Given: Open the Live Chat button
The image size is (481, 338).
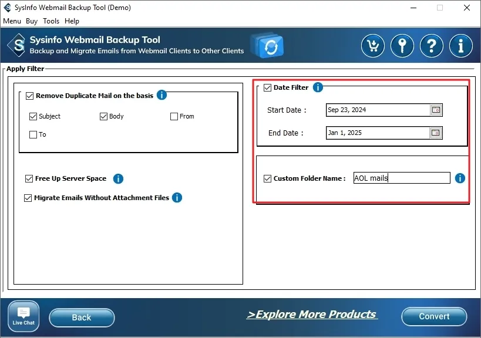Looking at the screenshot, I should [x=23, y=316].
